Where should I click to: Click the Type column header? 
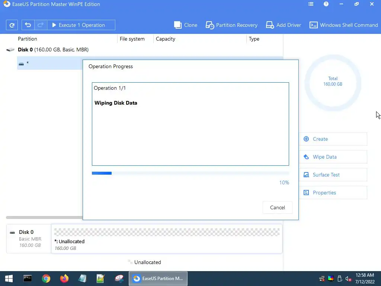click(x=254, y=39)
